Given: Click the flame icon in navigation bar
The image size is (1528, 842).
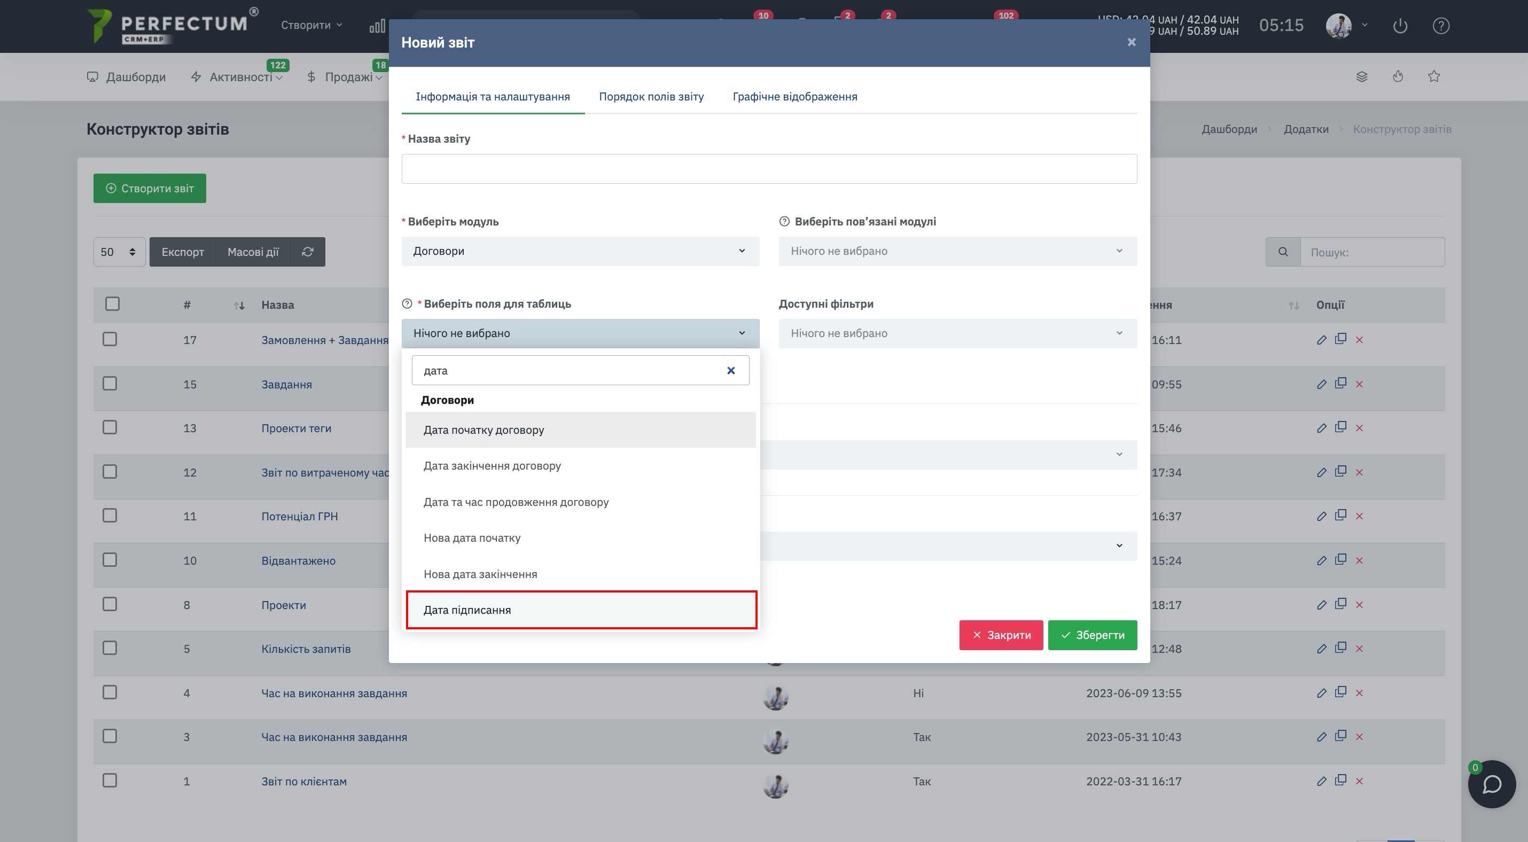Looking at the screenshot, I should pyautogui.click(x=1398, y=76).
